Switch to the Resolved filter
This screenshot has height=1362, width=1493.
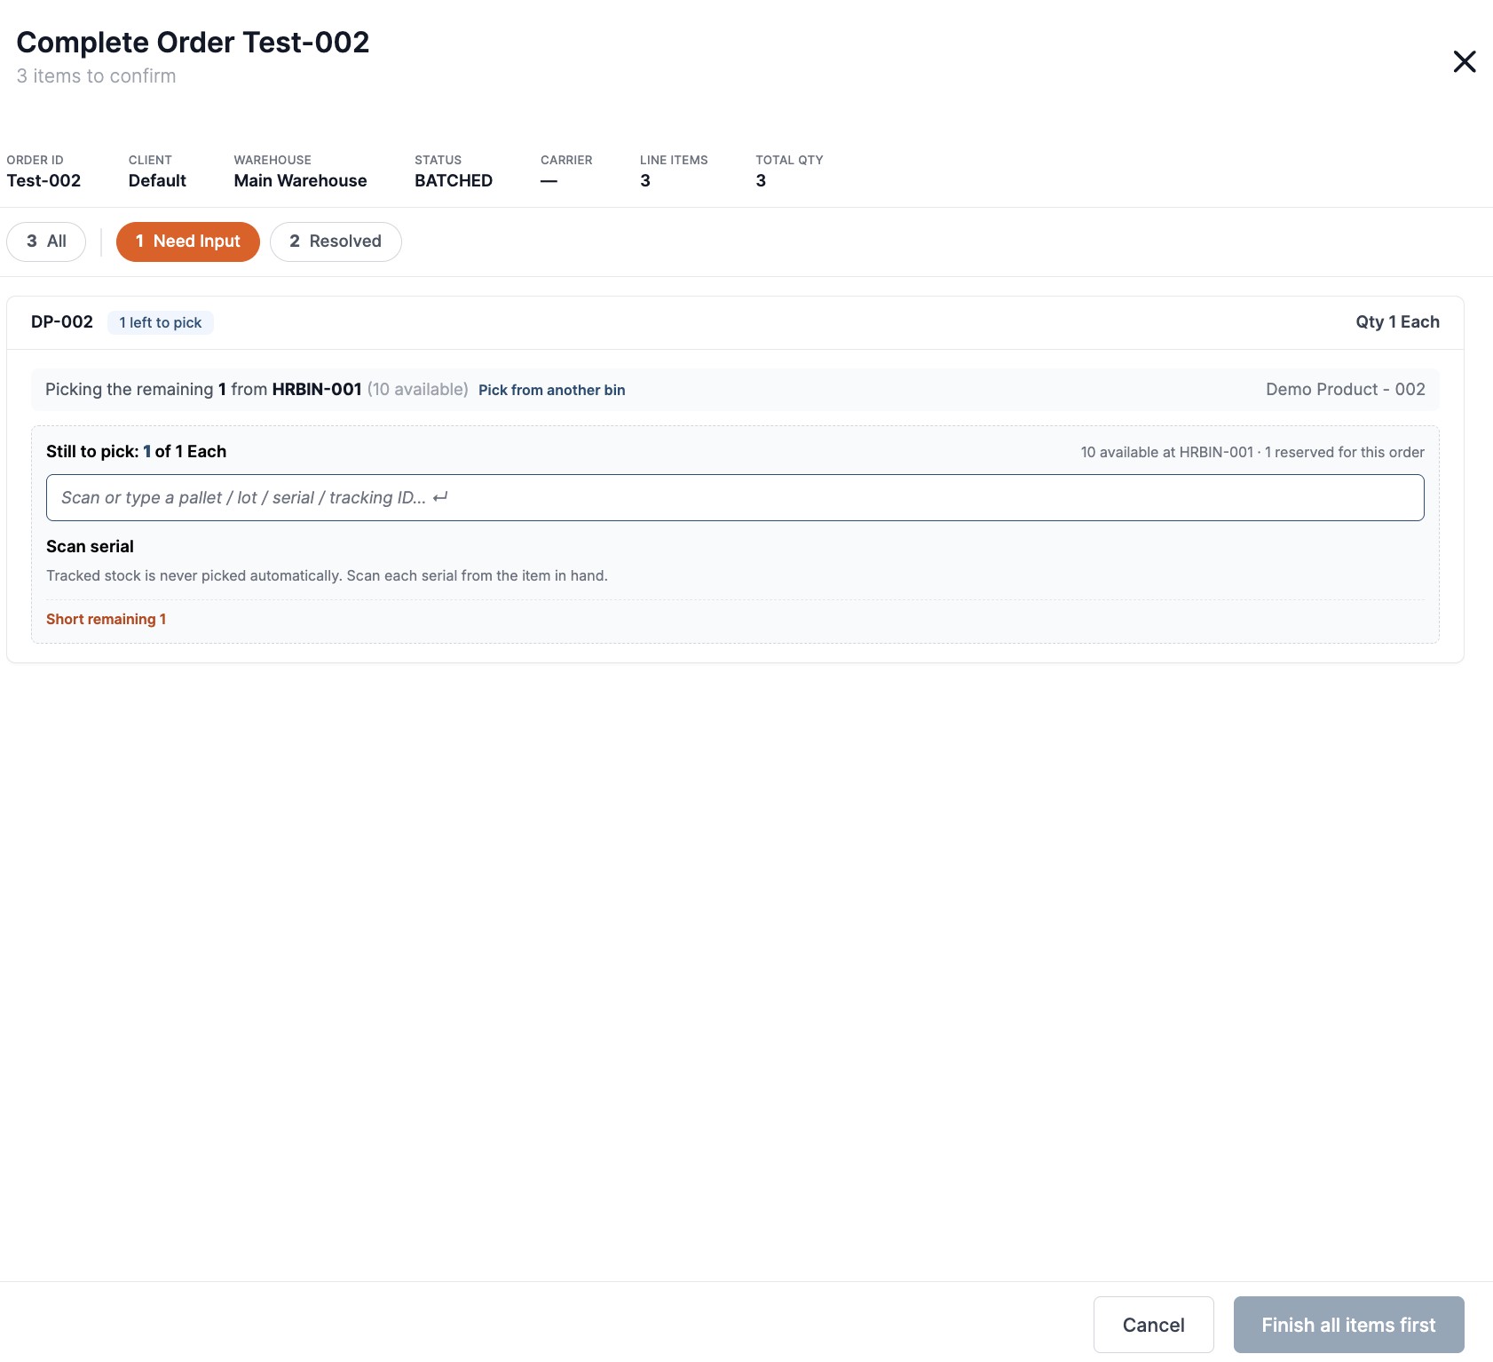[336, 242]
